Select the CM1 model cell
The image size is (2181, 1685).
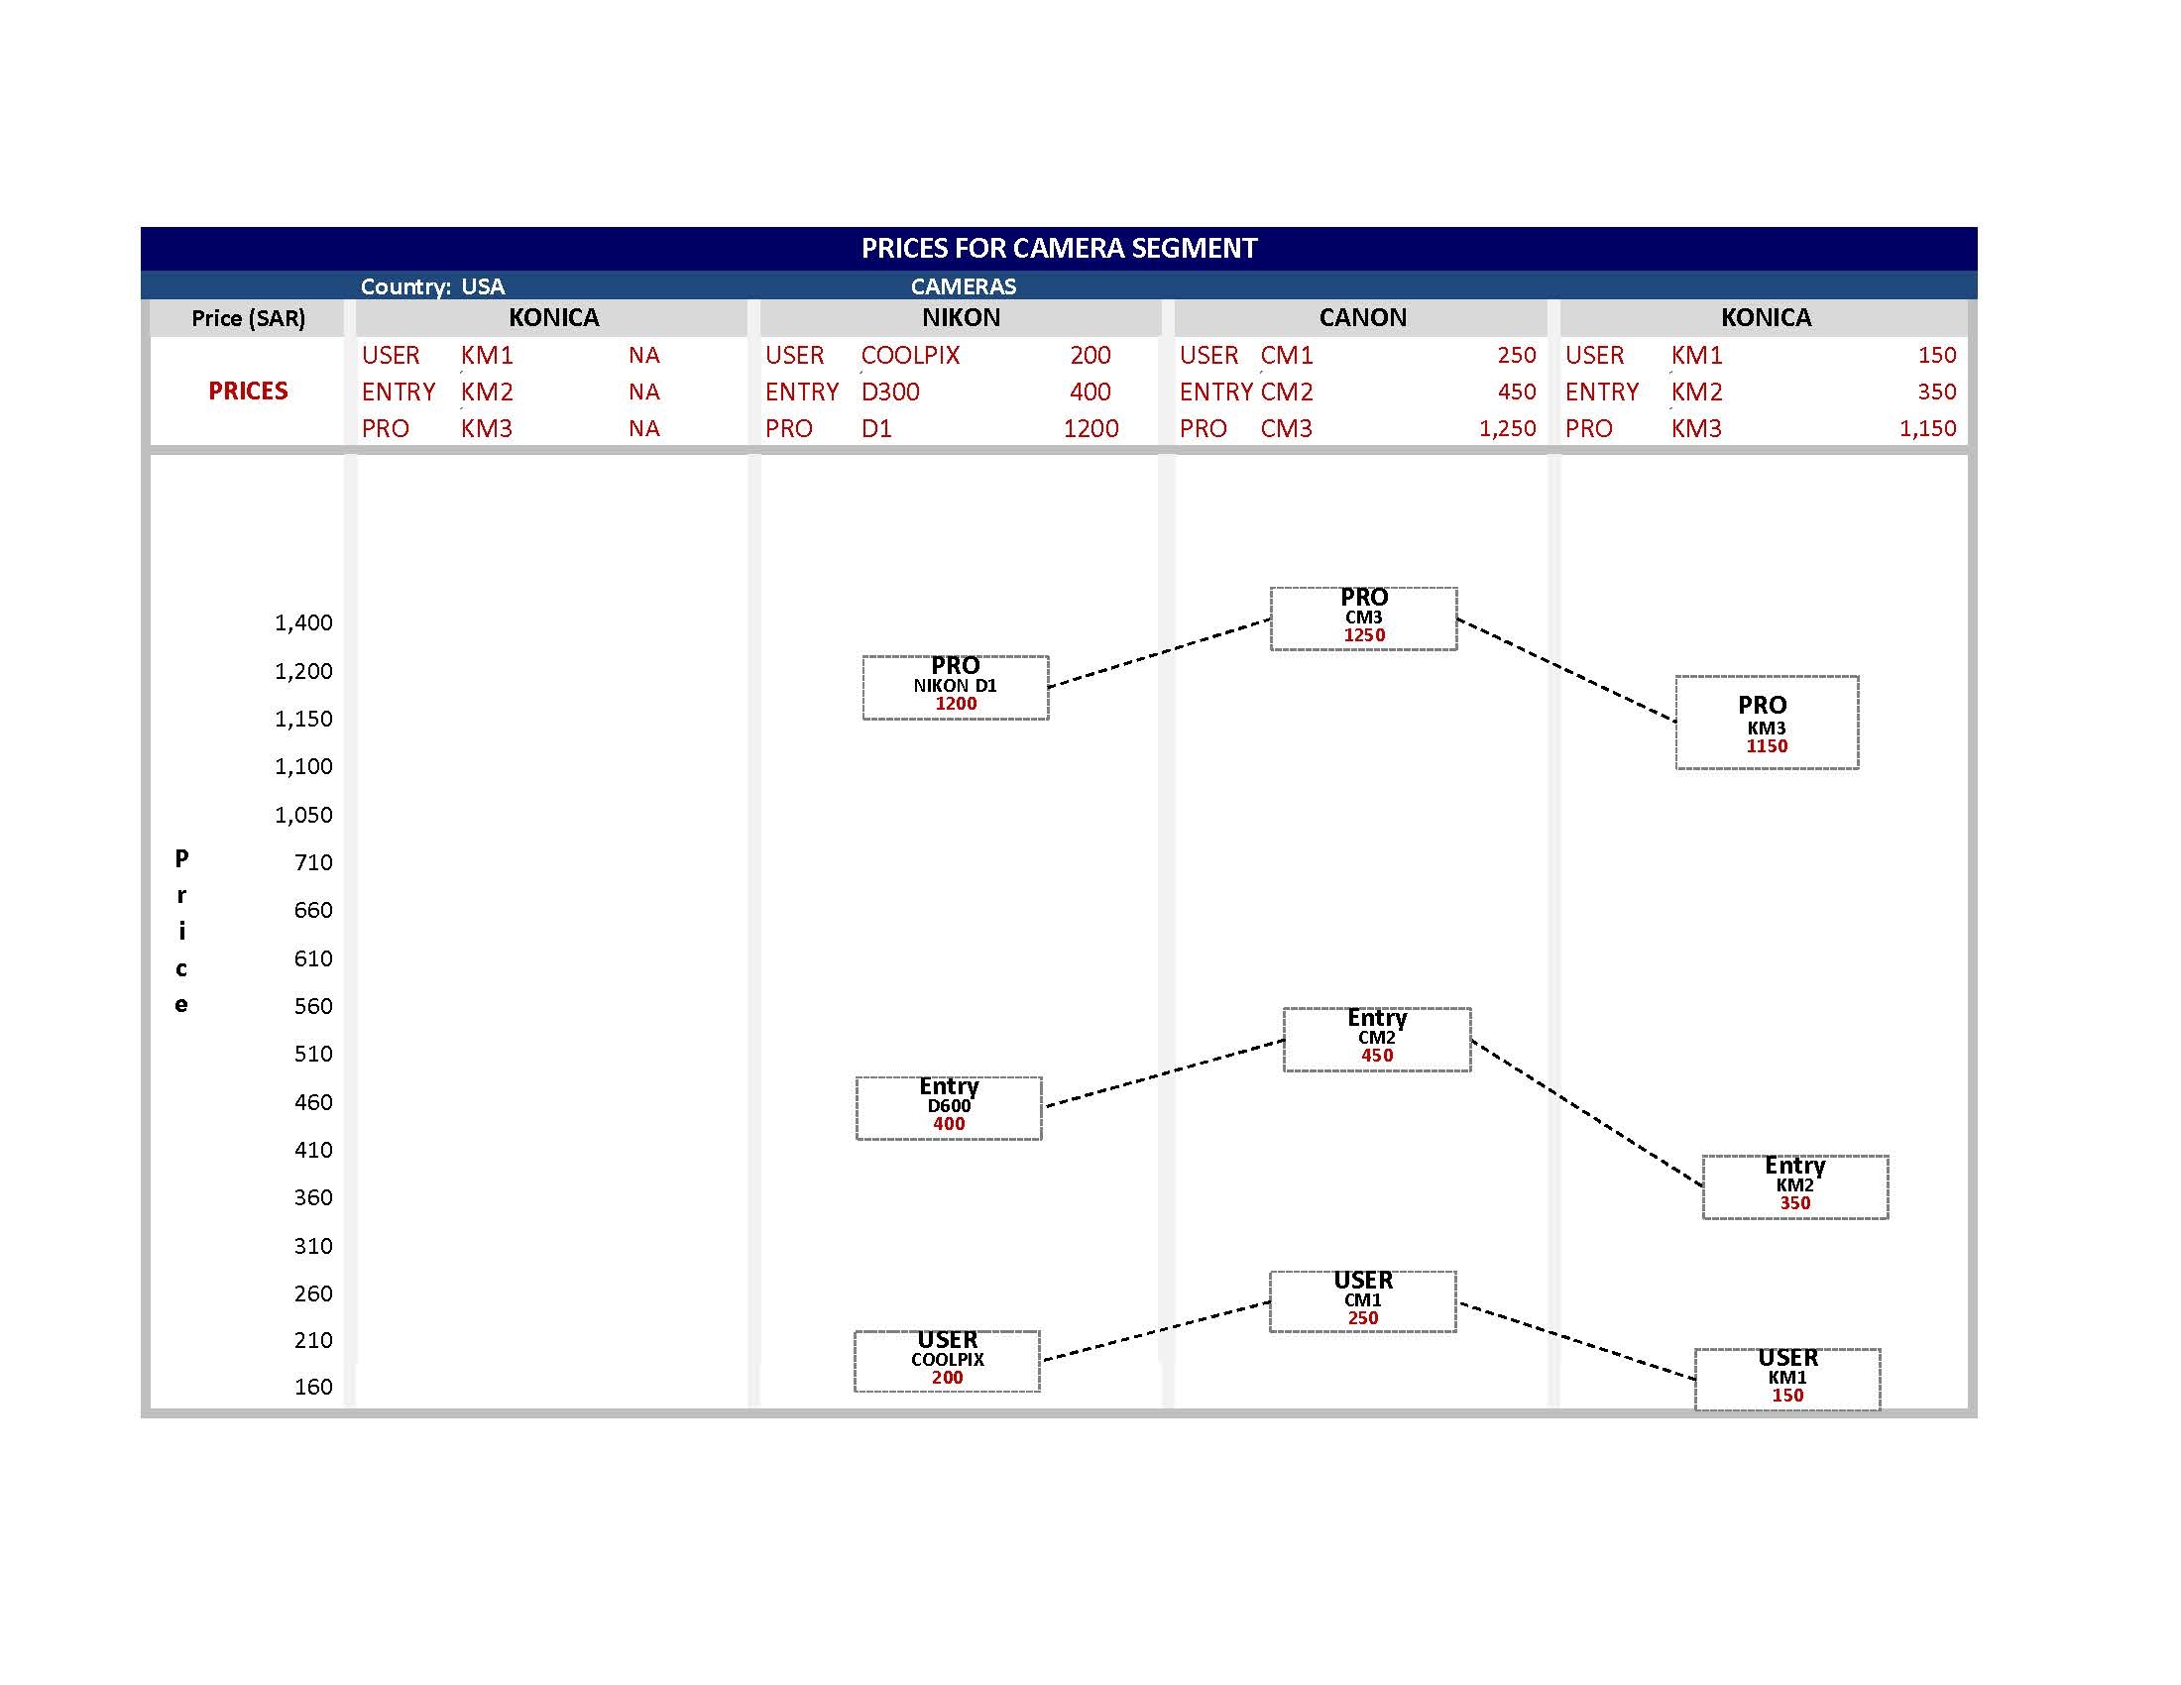1286,356
